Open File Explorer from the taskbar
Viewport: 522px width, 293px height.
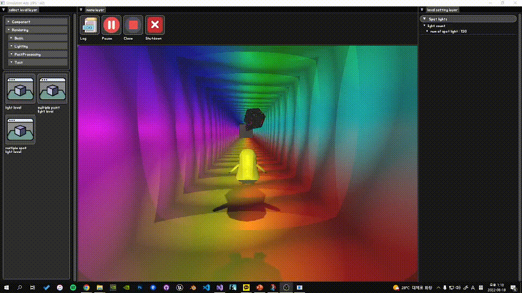point(100,288)
